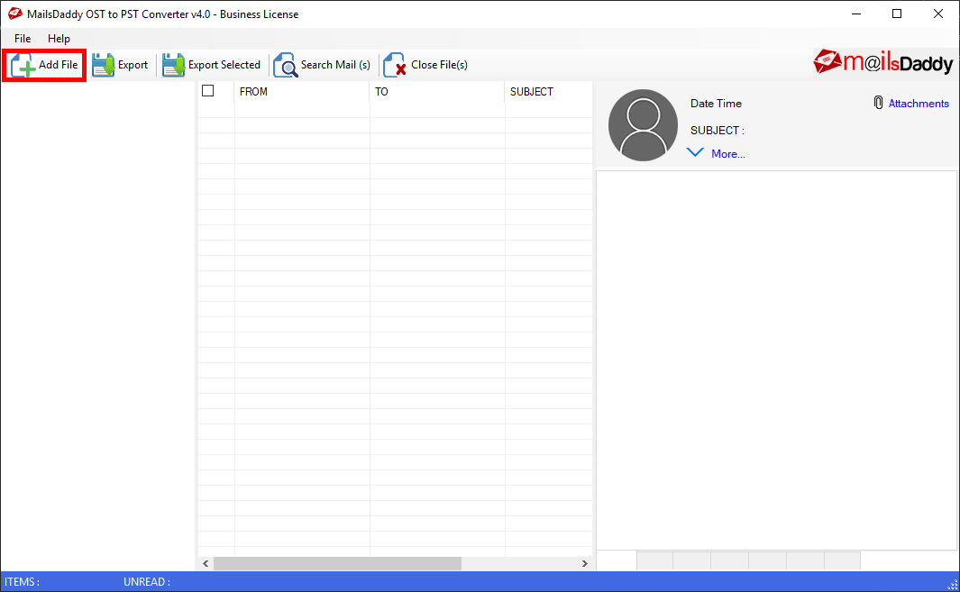Expand details with the More chevron

[695, 153]
